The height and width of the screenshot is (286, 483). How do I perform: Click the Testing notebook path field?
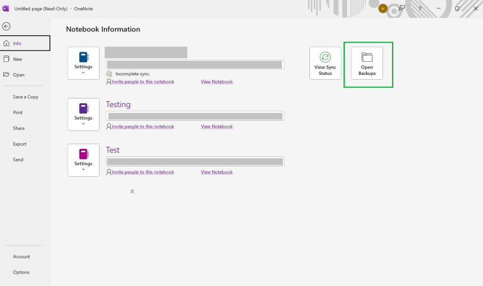click(x=195, y=116)
